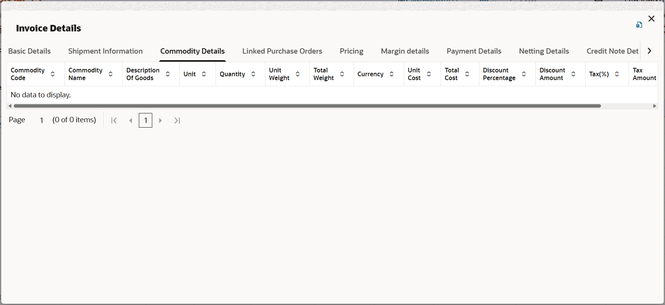
Task: Sort by Tax(%) column
Action: point(617,74)
